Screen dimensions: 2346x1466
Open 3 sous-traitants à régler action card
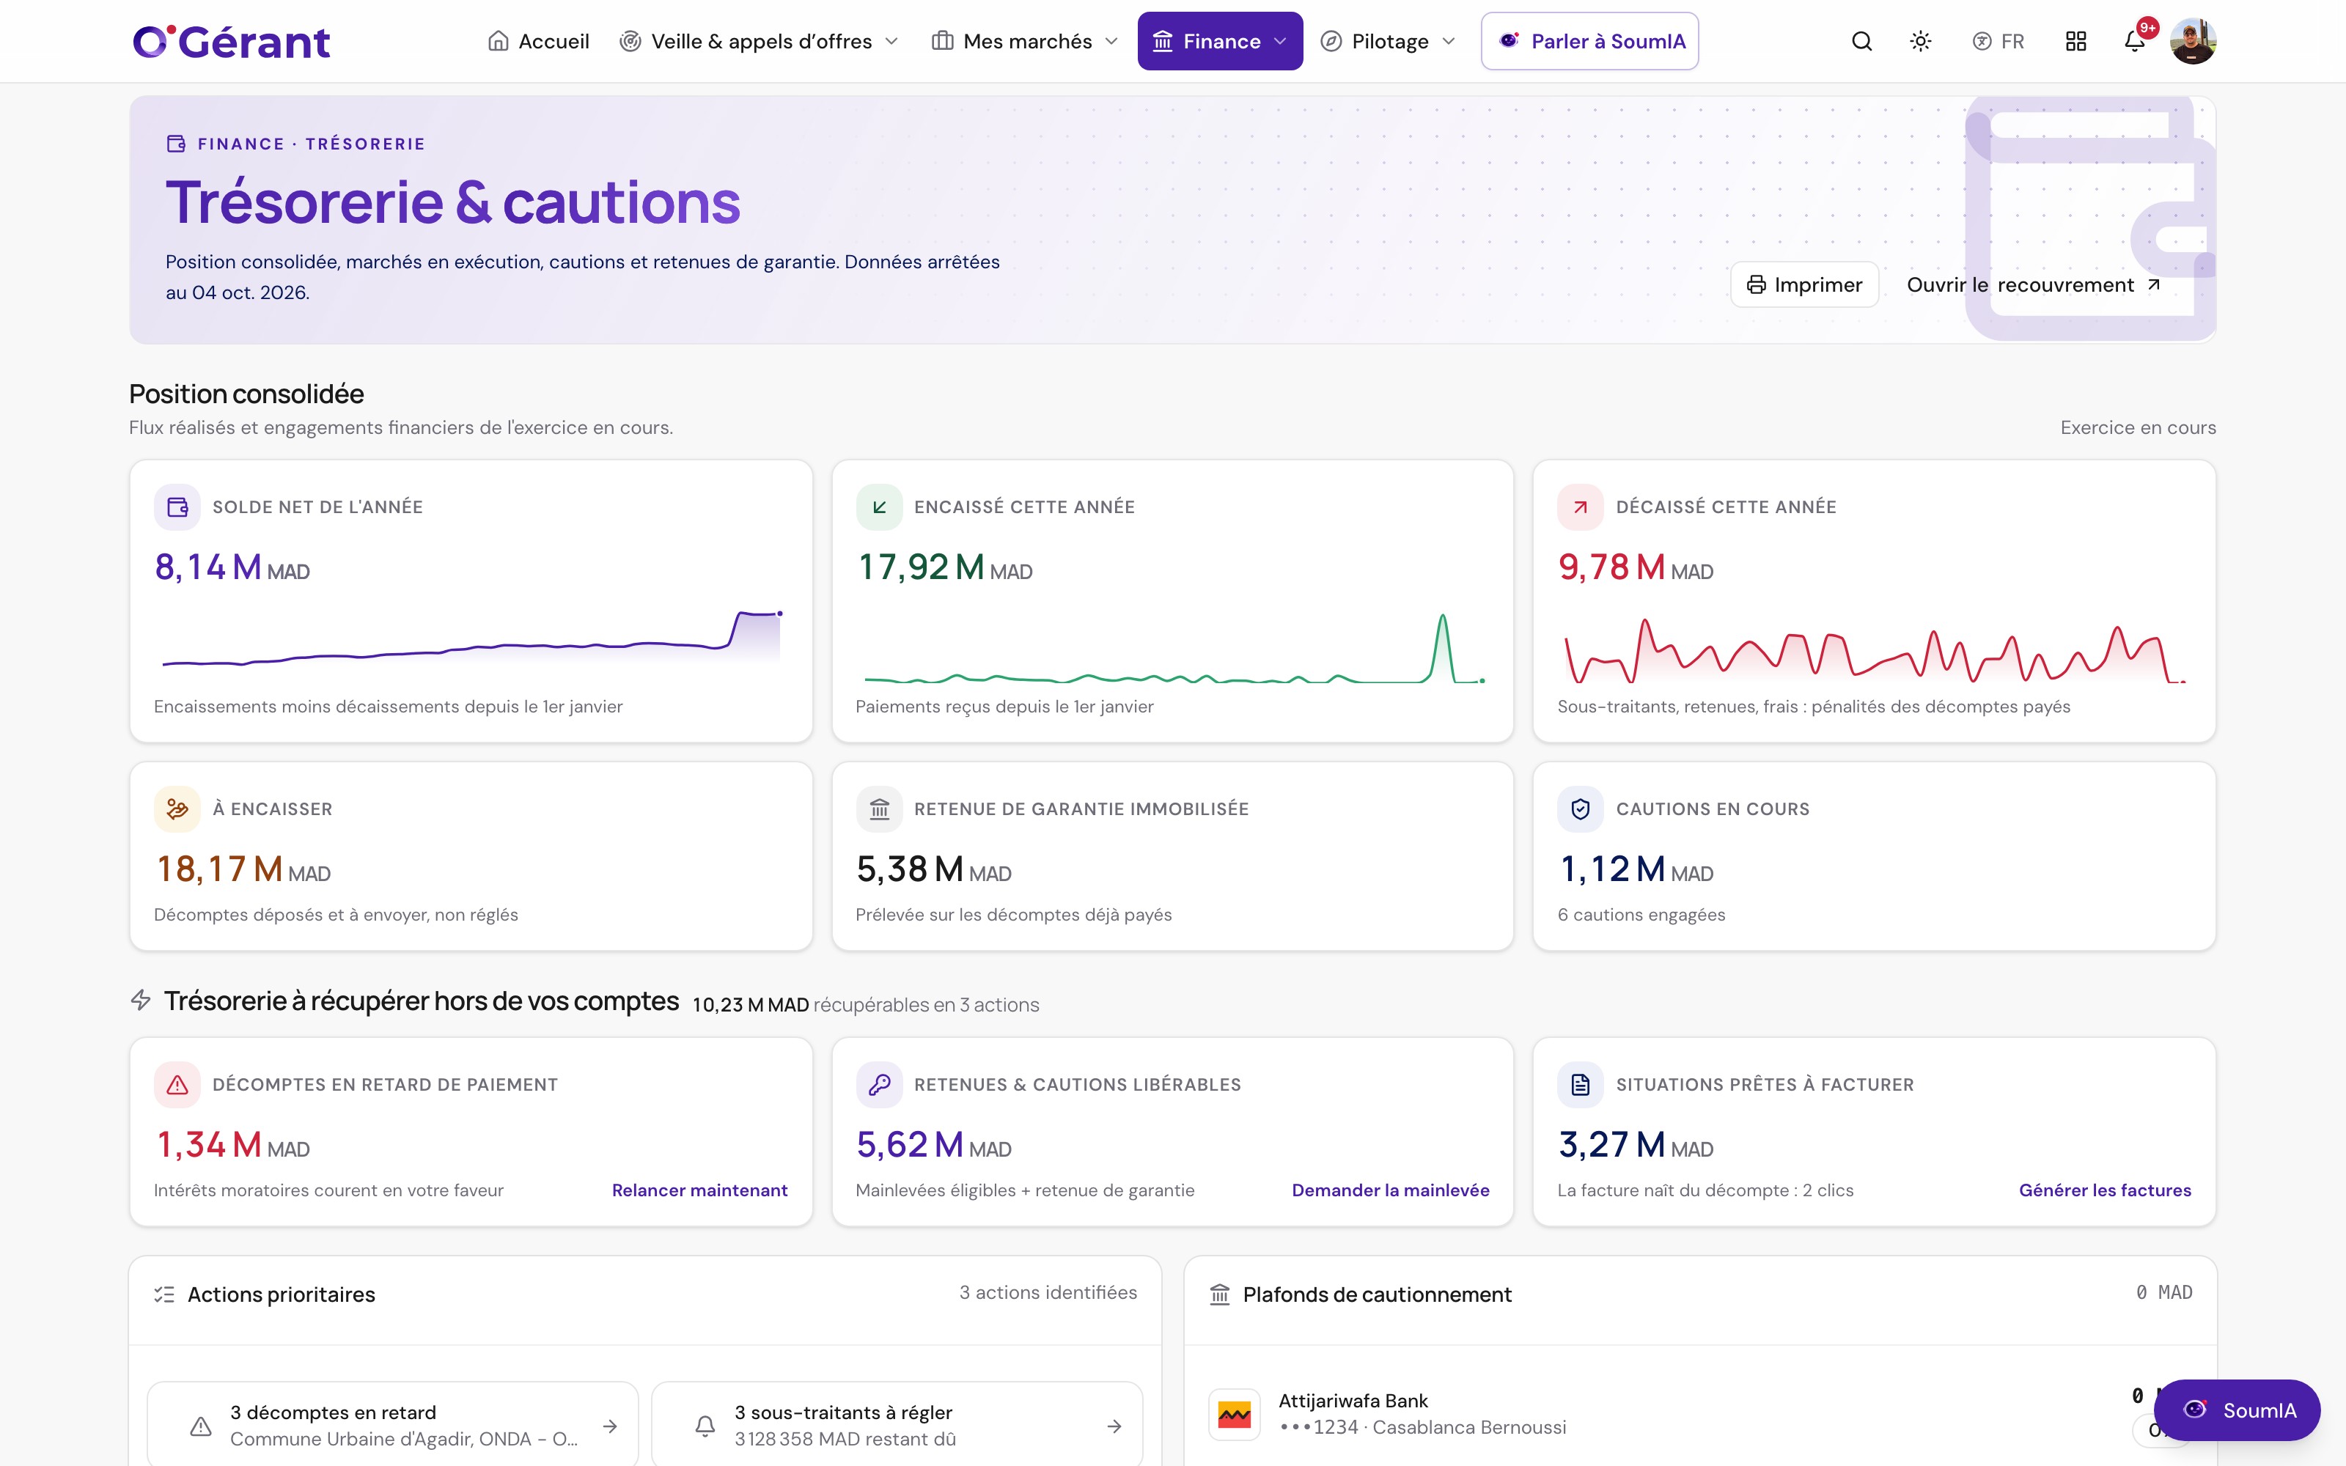tap(897, 1424)
